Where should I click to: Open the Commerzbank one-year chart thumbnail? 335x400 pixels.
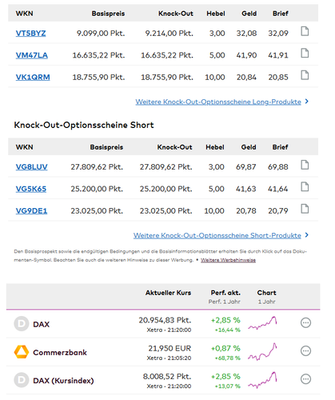[x=262, y=352]
